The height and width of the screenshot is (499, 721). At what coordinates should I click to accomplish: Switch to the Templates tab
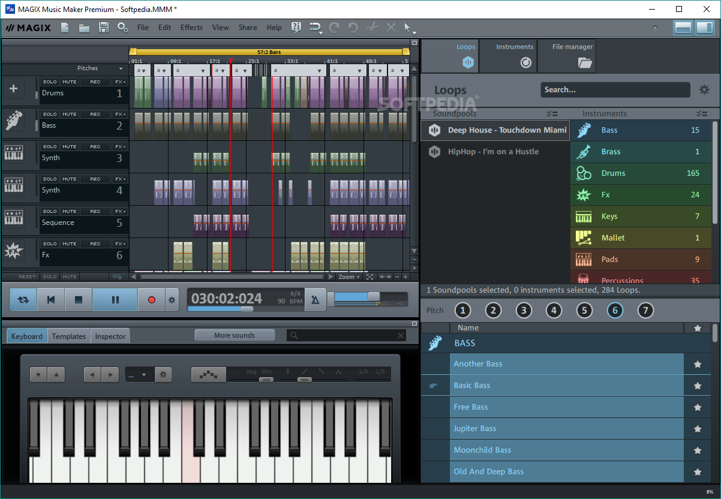[x=68, y=336]
